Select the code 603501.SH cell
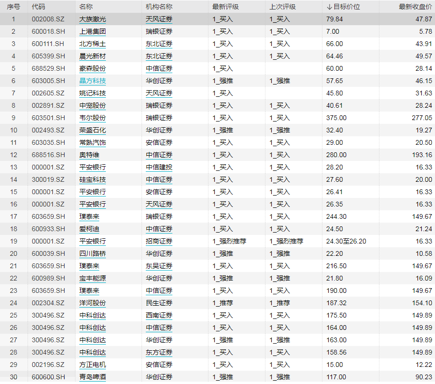The width and height of the screenshot is (435, 384). pyautogui.click(x=48, y=118)
